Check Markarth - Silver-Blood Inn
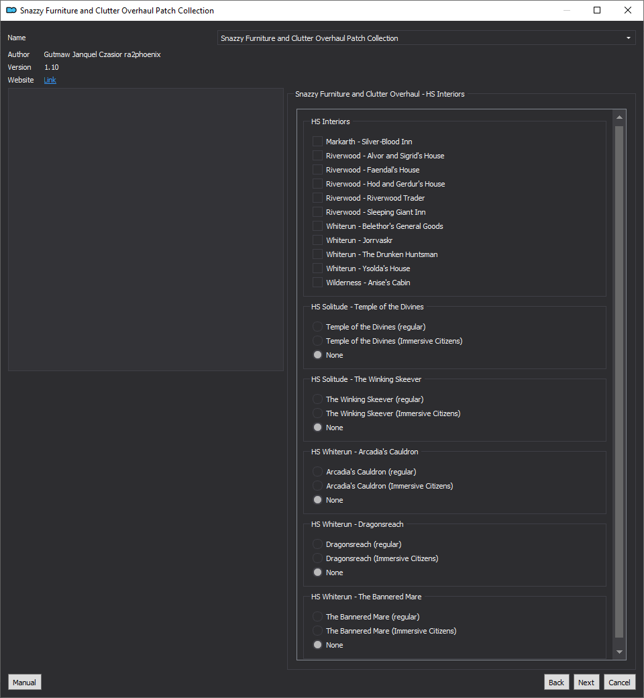The height and width of the screenshot is (698, 644). [317, 142]
